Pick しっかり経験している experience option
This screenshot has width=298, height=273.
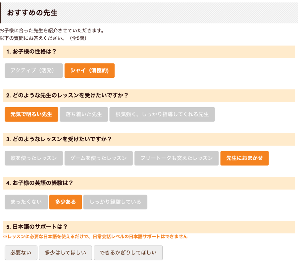tap(115, 202)
